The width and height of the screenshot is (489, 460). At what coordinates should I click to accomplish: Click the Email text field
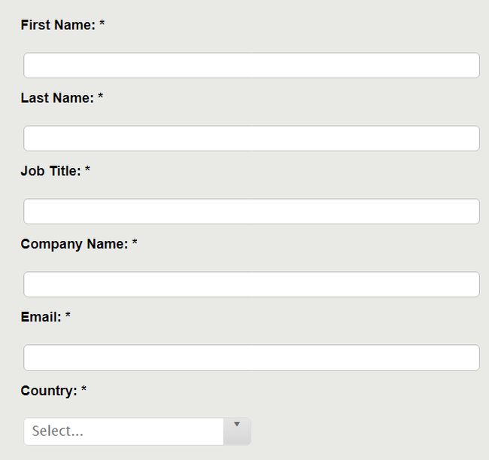click(251, 358)
